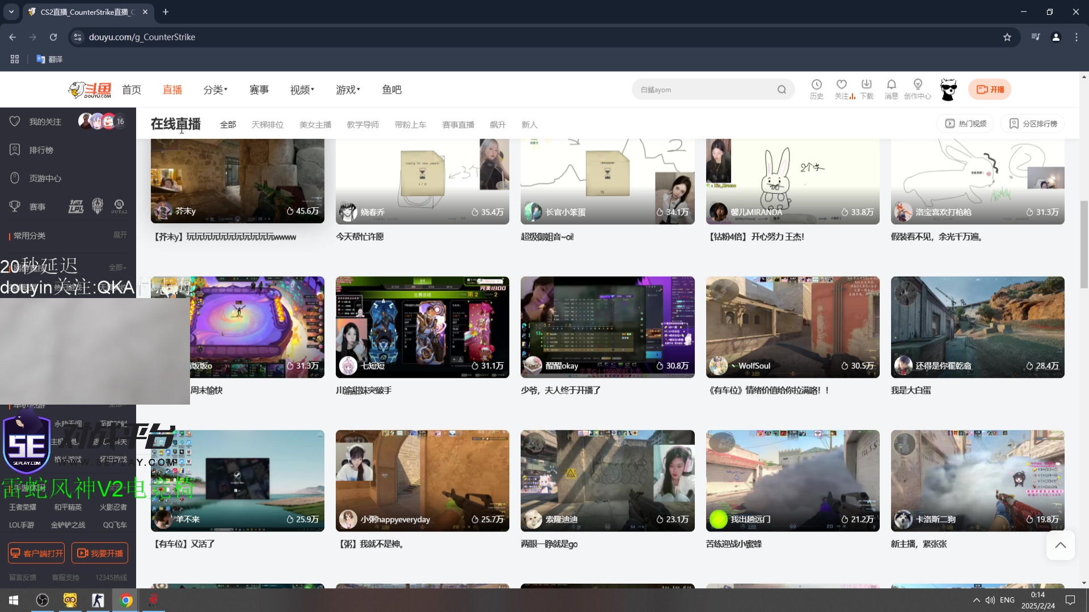Select the 教学导师 filter tab
The width and height of the screenshot is (1089, 612).
click(362, 124)
